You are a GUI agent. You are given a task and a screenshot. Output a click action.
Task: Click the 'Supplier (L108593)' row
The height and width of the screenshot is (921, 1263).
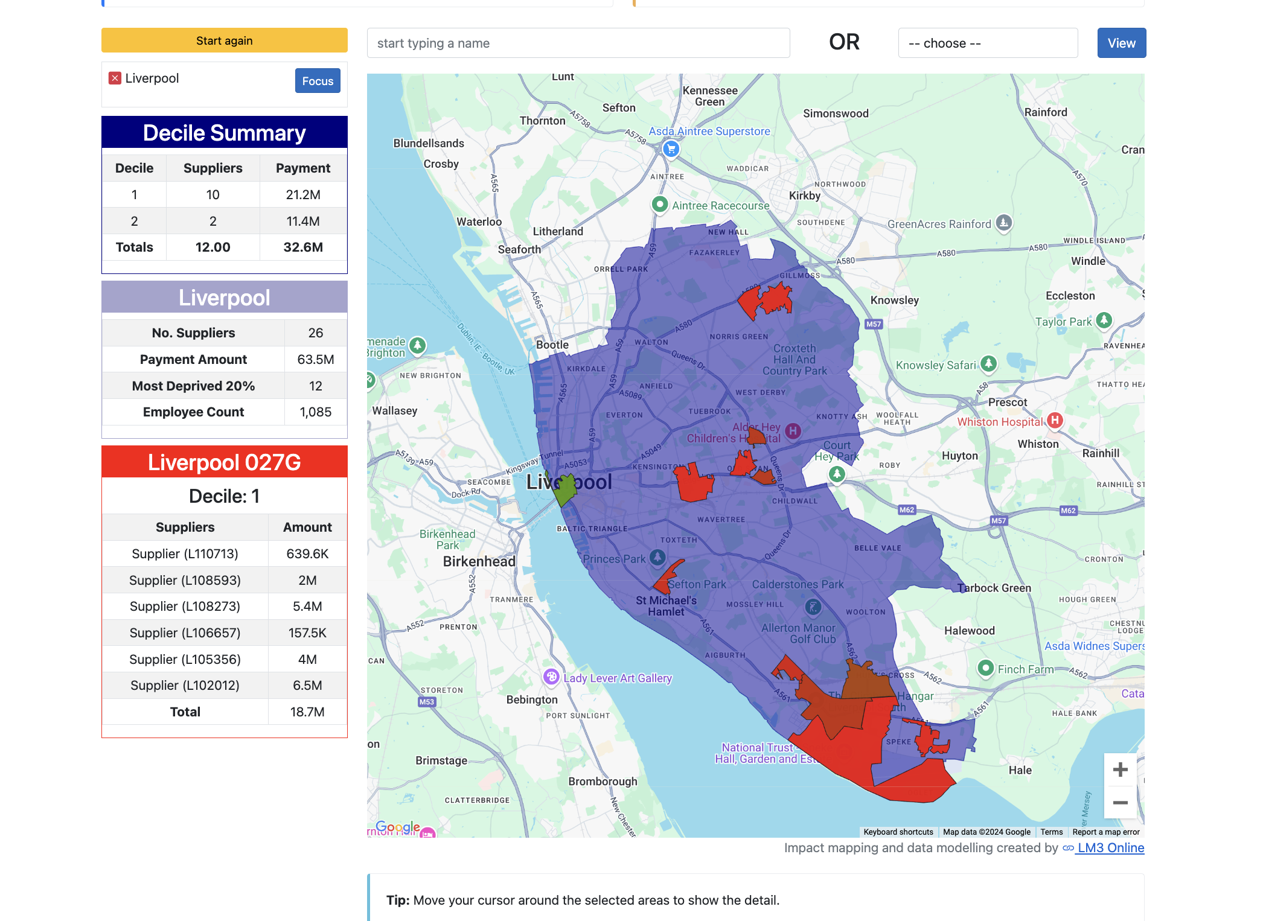click(225, 580)
